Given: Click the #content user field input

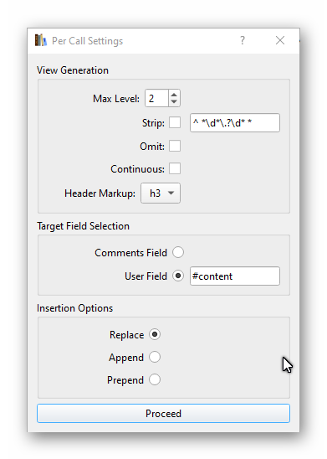Looking at the screenshot, I should (235, 276).
